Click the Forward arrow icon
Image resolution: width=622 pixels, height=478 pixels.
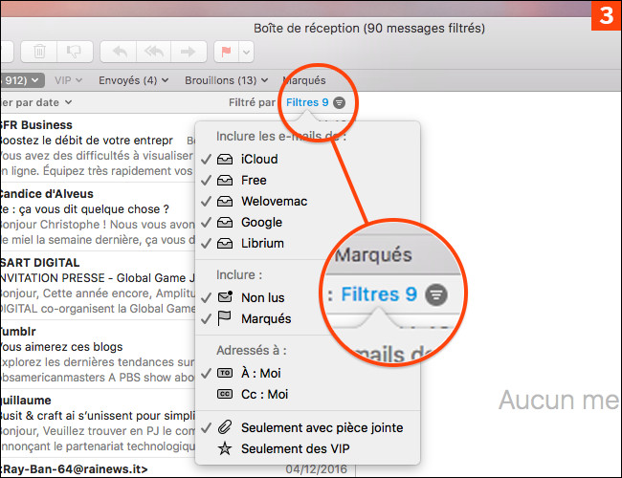pyautogui.click(x=188, y=51)
